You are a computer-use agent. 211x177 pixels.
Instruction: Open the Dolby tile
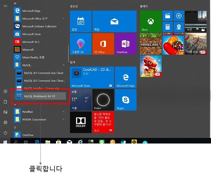81,122
